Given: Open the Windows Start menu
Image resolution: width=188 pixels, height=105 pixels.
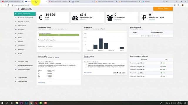Looking at the screenshot, I should [2, 103].
